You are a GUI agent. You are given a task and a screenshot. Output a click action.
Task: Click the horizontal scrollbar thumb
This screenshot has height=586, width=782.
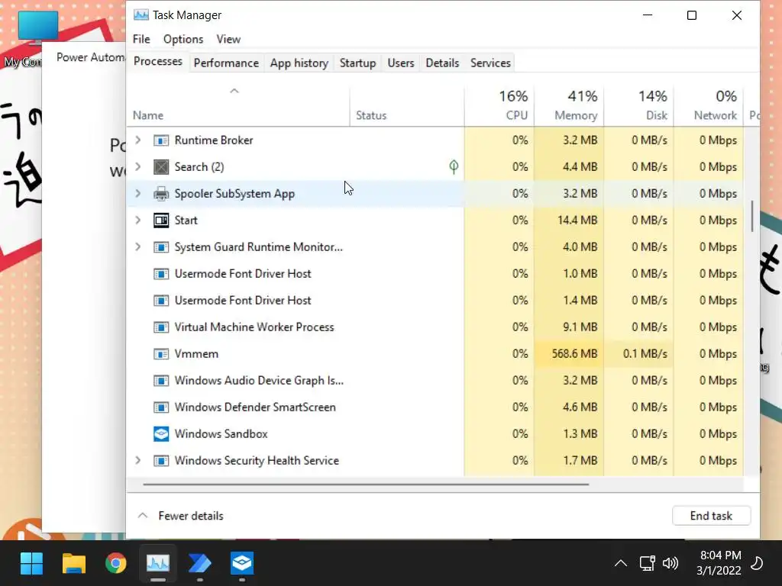pos(366,484)
